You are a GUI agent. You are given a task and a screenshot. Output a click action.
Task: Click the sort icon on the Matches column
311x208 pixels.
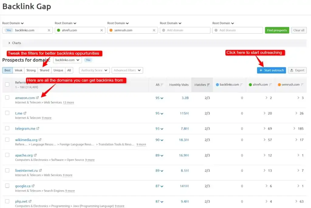click(x=208, y=85)
